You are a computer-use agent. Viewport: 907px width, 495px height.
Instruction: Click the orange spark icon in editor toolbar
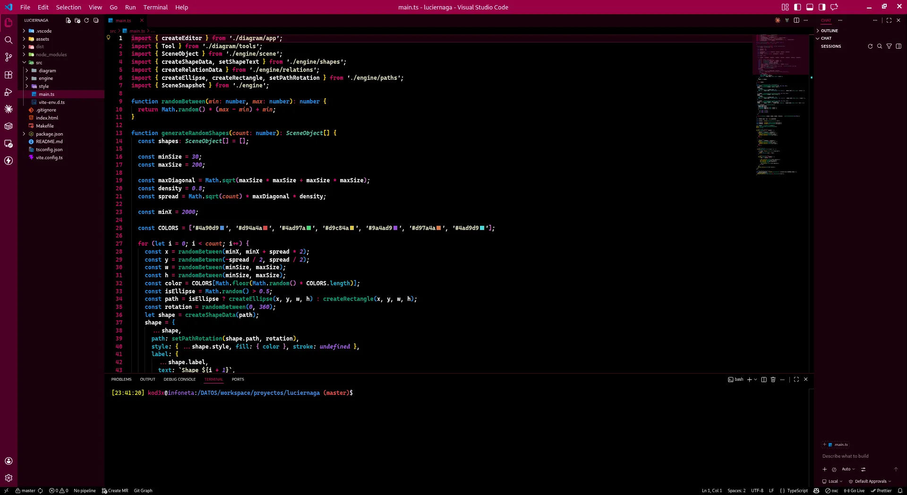coord(778,20)
